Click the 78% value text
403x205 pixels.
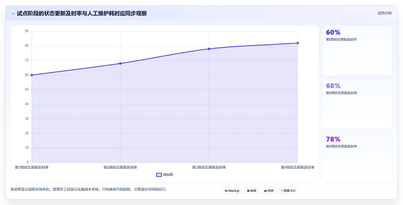coord(333,139)
